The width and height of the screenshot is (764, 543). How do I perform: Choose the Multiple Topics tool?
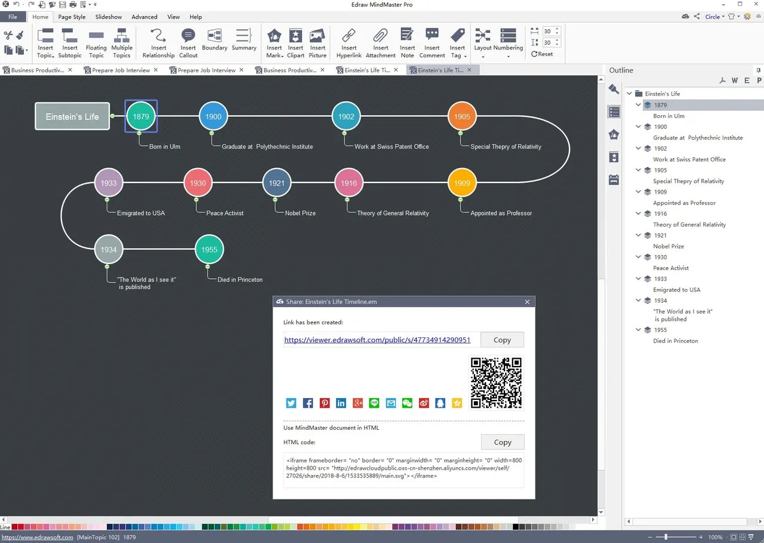coord(122,43)
